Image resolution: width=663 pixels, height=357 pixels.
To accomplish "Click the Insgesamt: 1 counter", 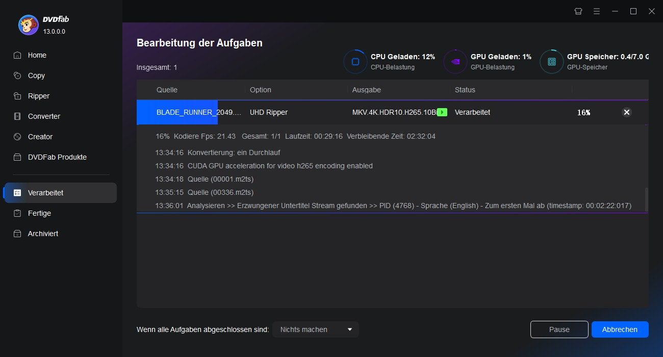I will click(x=157, y=67).
